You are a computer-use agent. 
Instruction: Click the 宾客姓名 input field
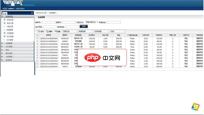114,22
